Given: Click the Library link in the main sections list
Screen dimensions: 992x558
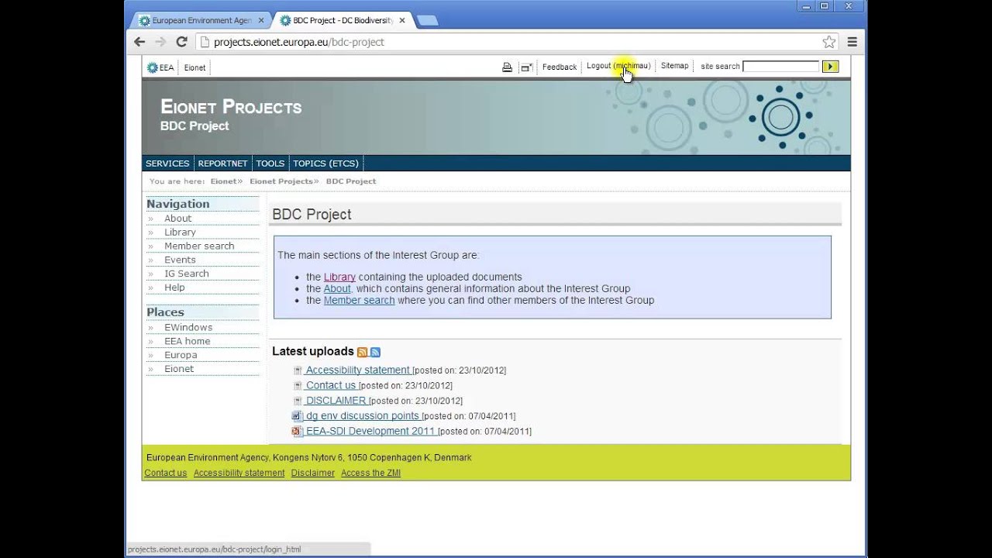Looking at the screenshot, I should click(339, 277).
